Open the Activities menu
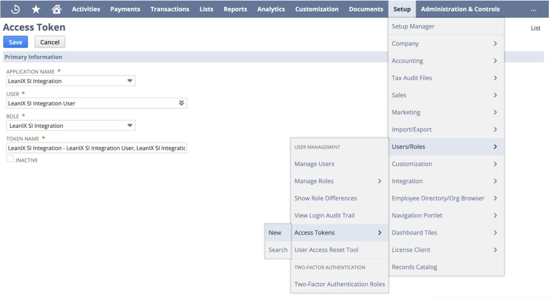 [86, 9]
